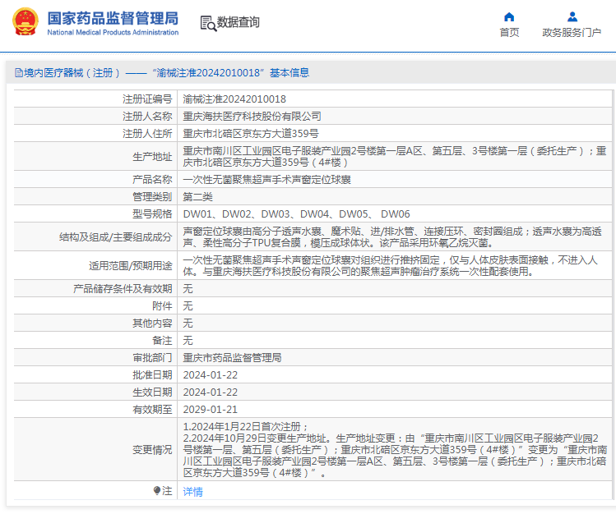Click the 变更情况 label cell
The height and width of the screenshot is (514, 616).
click(96, 450)
